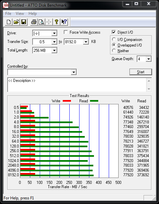Open About via yellow question mark icon
The width and height of the screenshot is (159, 204).
pyautogui.click(x=56, y=22)
